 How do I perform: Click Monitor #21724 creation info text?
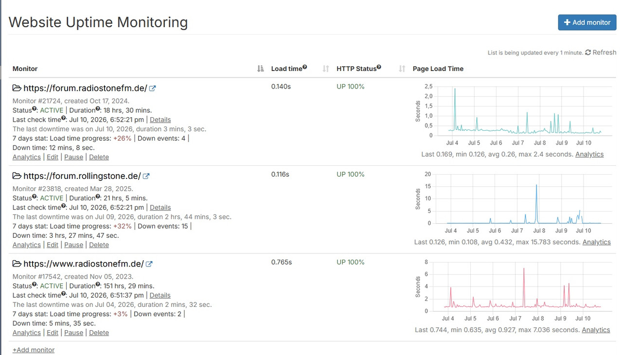coord(71,101)
